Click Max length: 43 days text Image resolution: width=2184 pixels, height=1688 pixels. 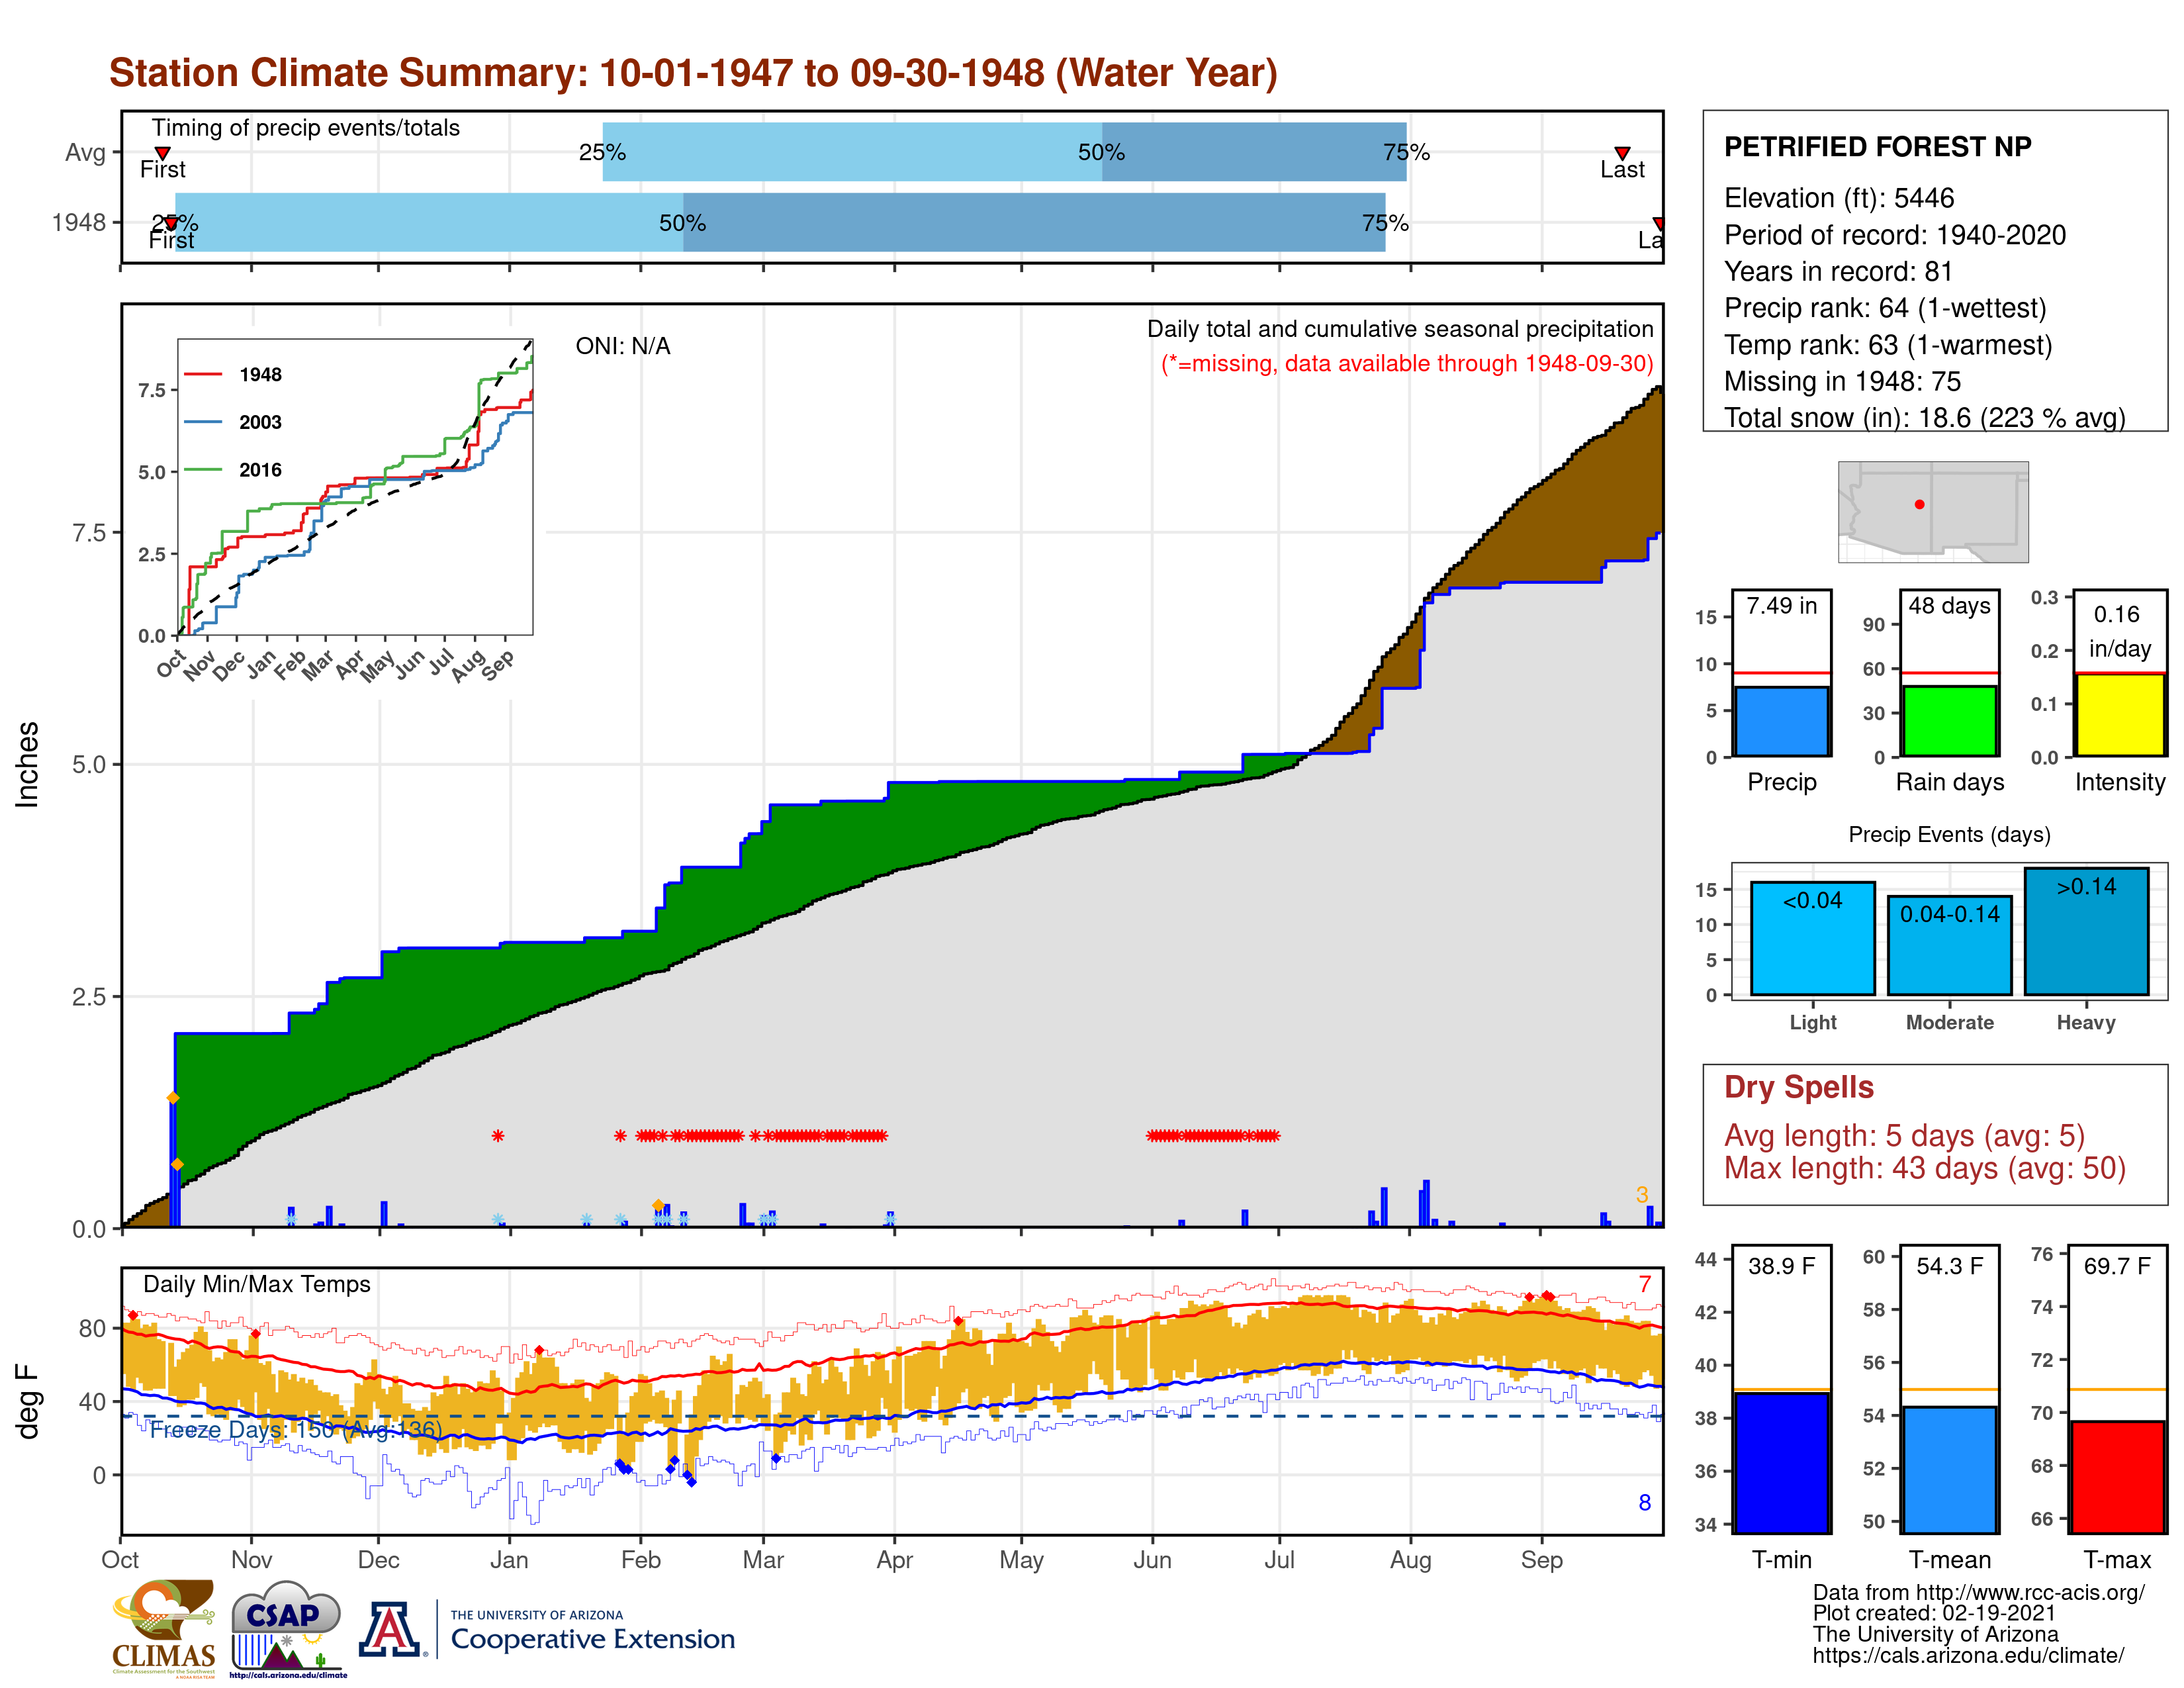[x=1924, y=1168]
